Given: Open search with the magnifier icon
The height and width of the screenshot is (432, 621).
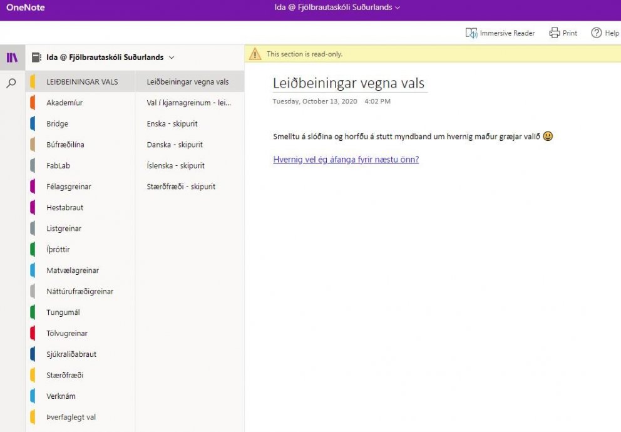Looking at the screenshot, I should tap(13, 81).
